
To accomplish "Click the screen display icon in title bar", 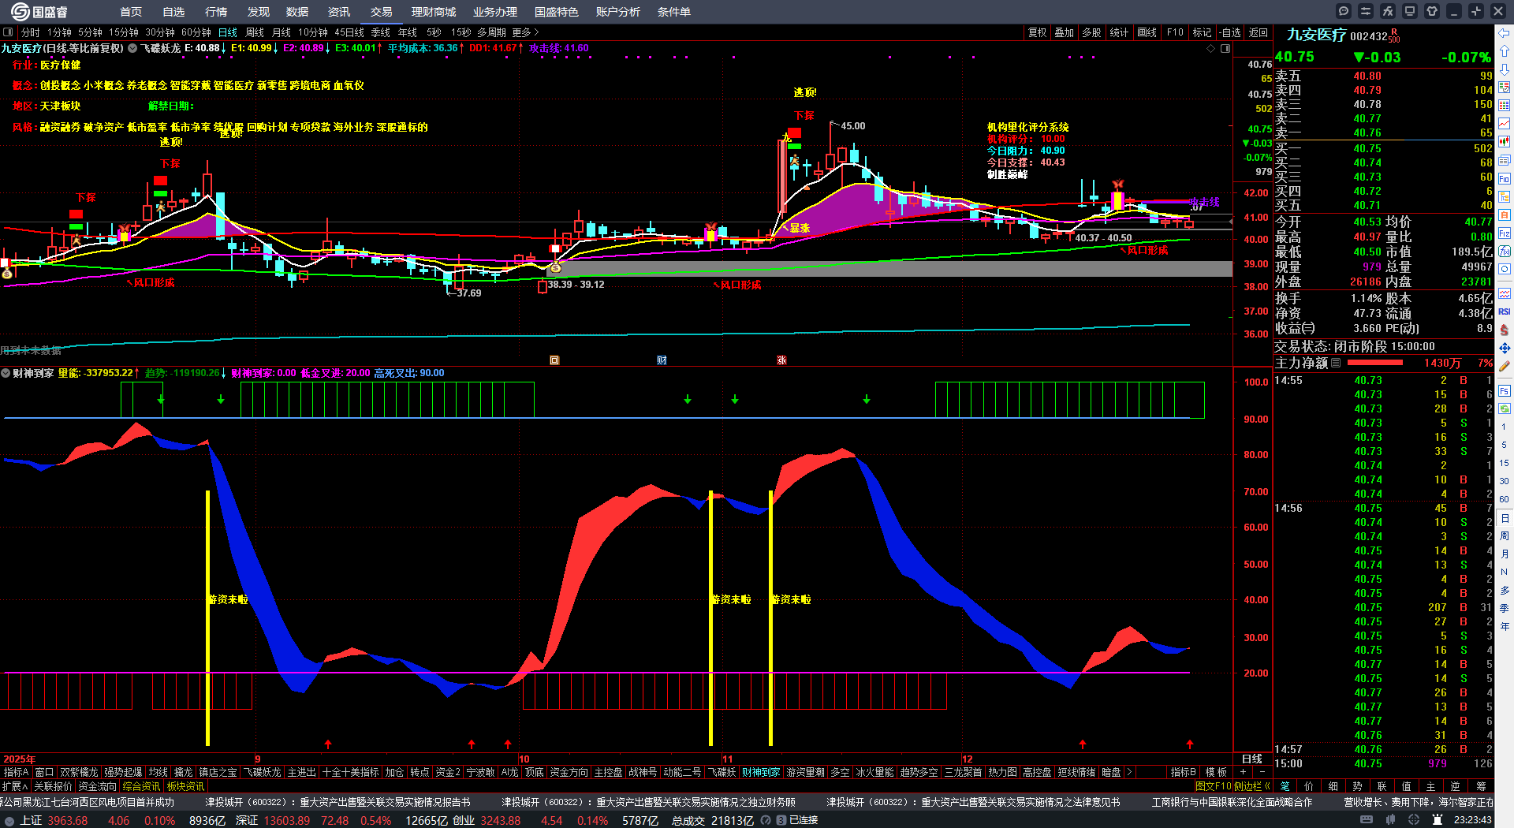I will click(1410, 11).
